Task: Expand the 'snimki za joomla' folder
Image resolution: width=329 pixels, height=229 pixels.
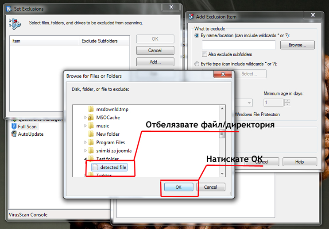Action: coord(85,151)
